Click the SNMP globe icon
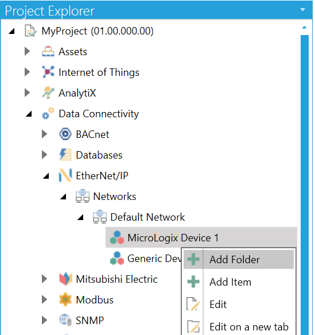 65,320
